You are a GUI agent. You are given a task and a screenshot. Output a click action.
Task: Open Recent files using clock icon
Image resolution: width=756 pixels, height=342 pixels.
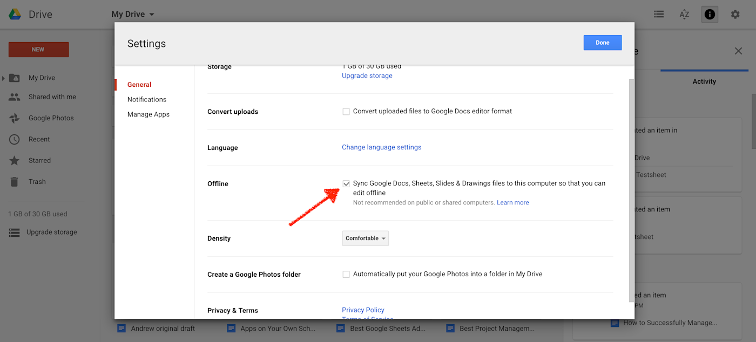39,139
